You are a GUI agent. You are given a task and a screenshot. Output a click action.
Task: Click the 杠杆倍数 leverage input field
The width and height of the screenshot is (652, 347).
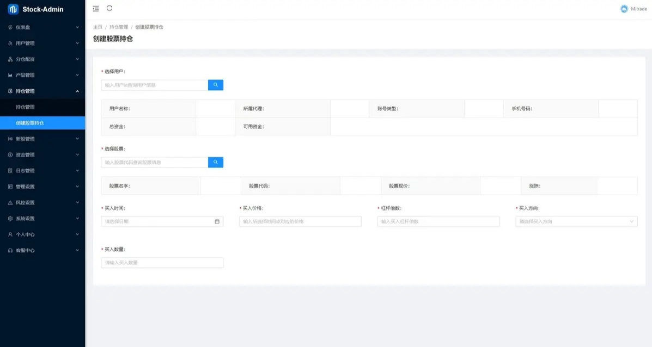point(438,221)
